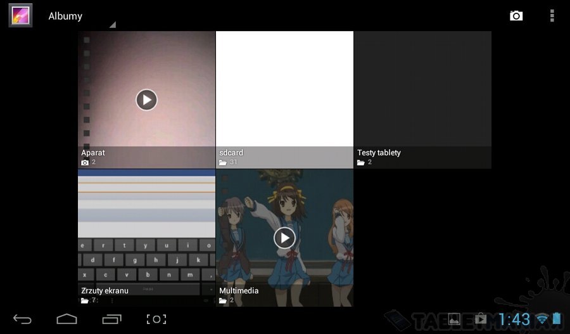Click the Aparat album label
This screenshot has height=334, width=570.
tap(93, 153)
